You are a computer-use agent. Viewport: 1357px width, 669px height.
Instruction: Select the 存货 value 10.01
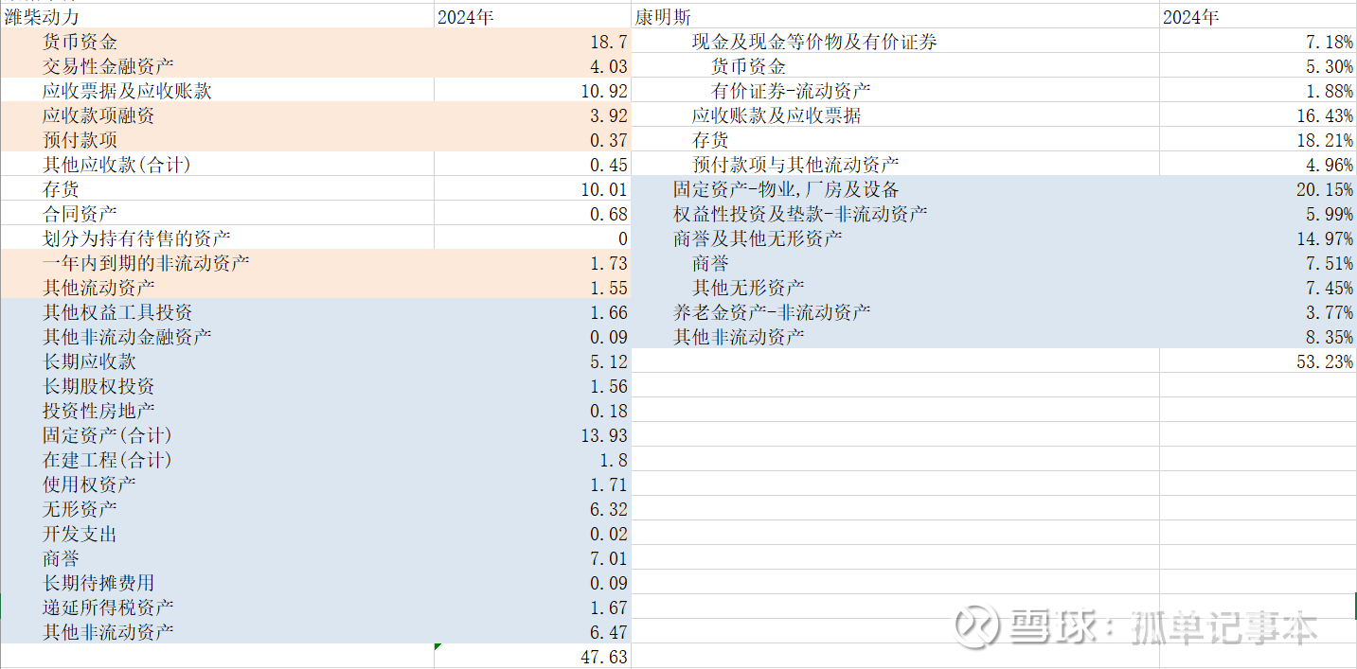click(x=532, y=189)
